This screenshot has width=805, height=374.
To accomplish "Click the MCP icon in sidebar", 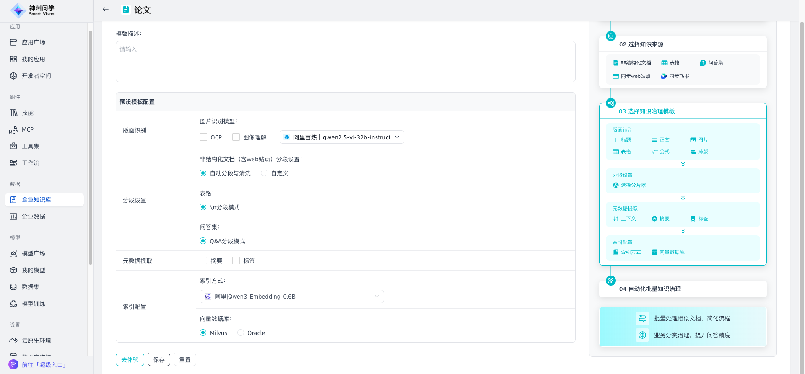I will pos(13,130).
